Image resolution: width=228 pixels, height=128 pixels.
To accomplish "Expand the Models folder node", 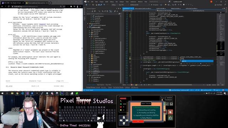I will click(x=89, y=59).
